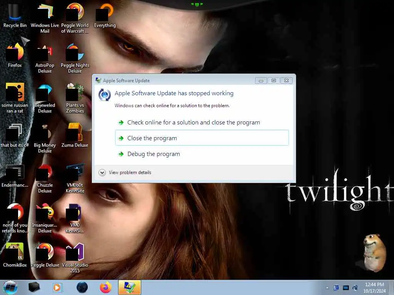
Task: Click the network monitor tray icon
Action: (346, 288)
